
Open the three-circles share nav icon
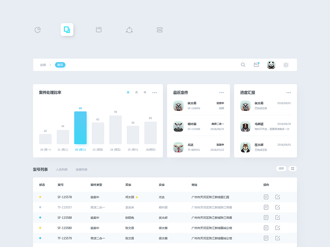tap(129, 30)
